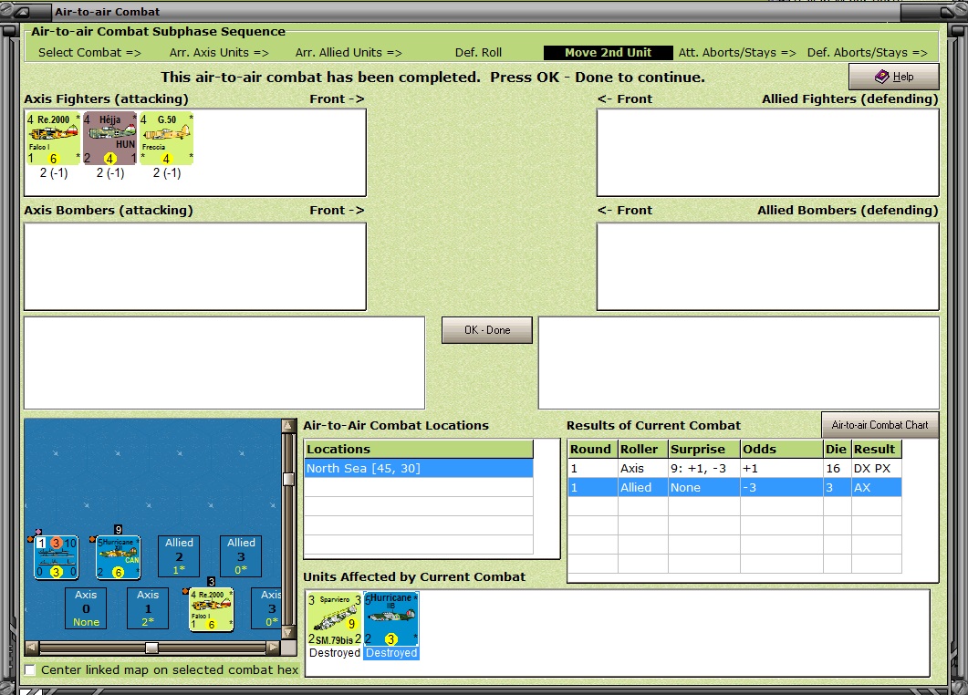Click the window system menu icon in title bar
Image resolution: width=968 pixels, height=695 pixels.
(x=20, y=12)
